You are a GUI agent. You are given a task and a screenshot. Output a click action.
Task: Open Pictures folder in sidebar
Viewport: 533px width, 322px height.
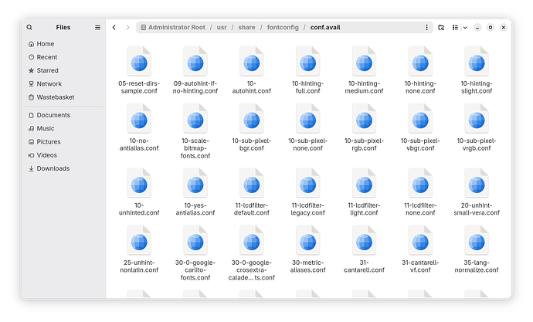click(64, 141)
